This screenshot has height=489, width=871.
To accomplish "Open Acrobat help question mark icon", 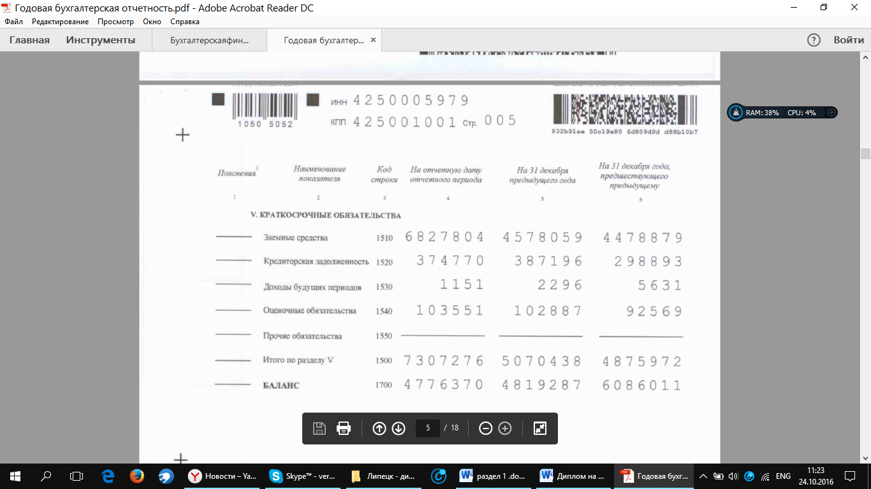I will pos(814,40).
